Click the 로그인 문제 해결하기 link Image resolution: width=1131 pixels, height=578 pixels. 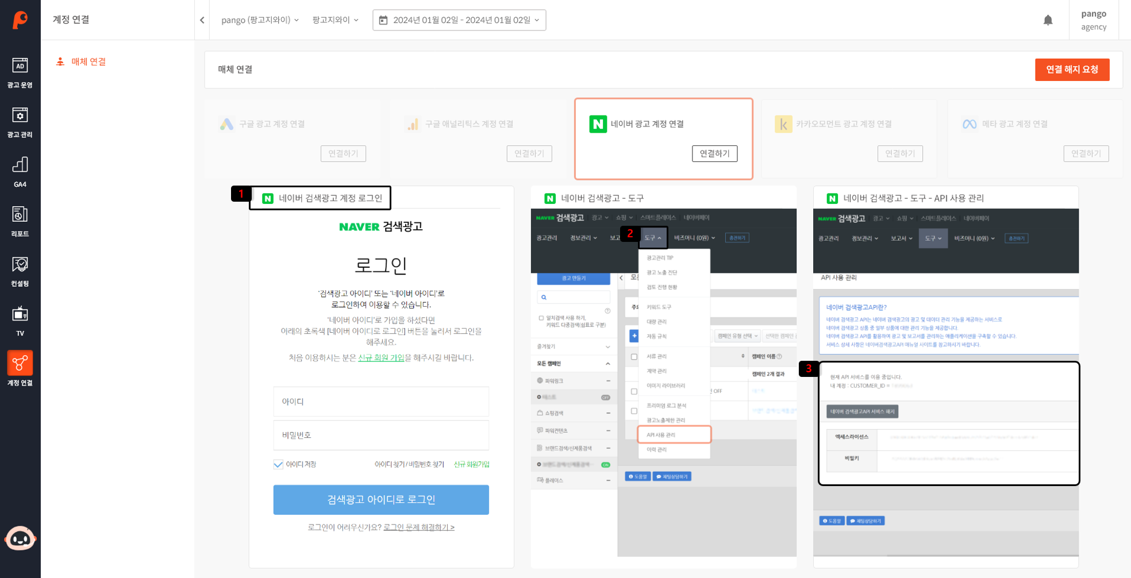click(x=419, y=527)
